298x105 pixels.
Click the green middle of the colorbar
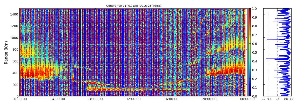(250, 52)
